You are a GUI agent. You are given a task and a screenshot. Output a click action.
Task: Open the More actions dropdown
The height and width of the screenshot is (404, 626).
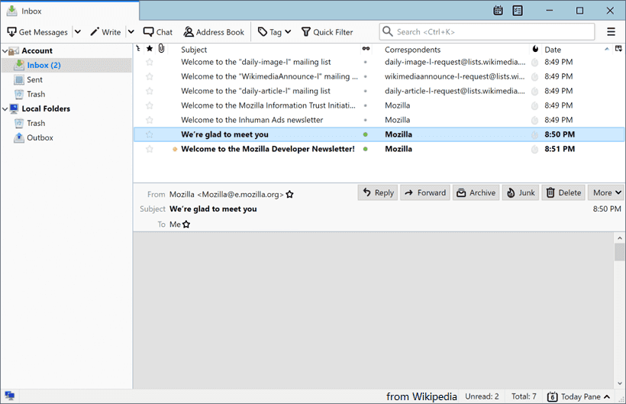(607, 192)
